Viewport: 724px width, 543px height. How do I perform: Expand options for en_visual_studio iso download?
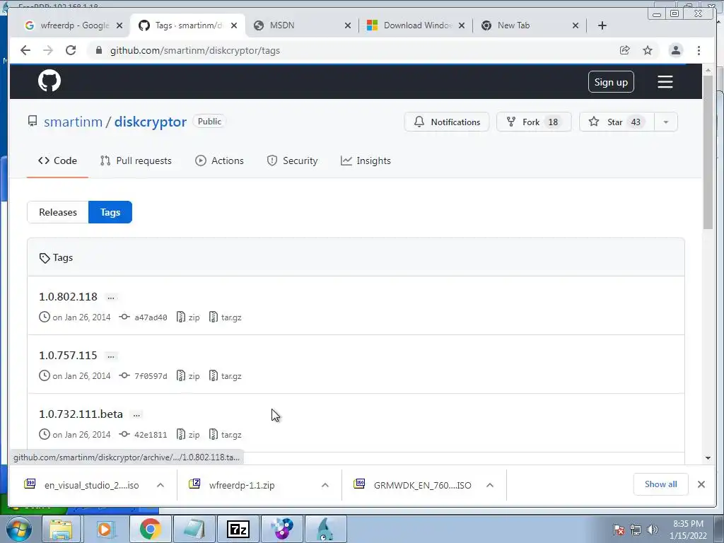click(160, 485)
